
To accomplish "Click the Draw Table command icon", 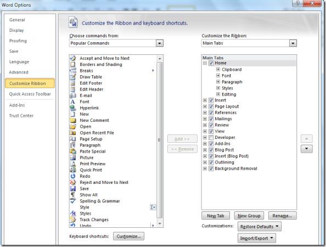I will (73, 77).
